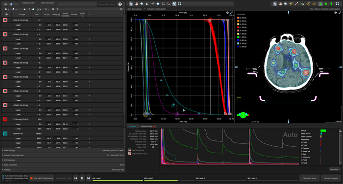Open the Clinical Goals tab

(147, 126)
